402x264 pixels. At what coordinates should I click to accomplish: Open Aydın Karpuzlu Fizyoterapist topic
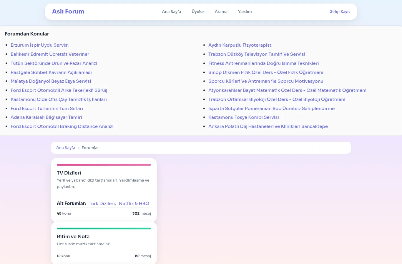(x=240, y=45)
